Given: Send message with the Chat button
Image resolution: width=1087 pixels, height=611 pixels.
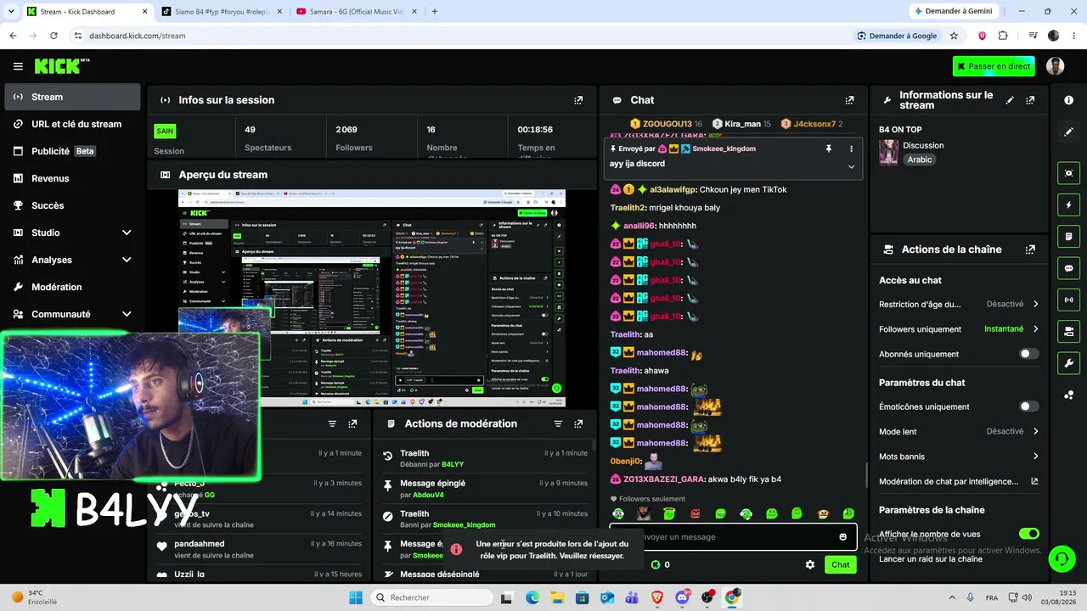Looking at the screenshot, I should [x=840, y=564].
